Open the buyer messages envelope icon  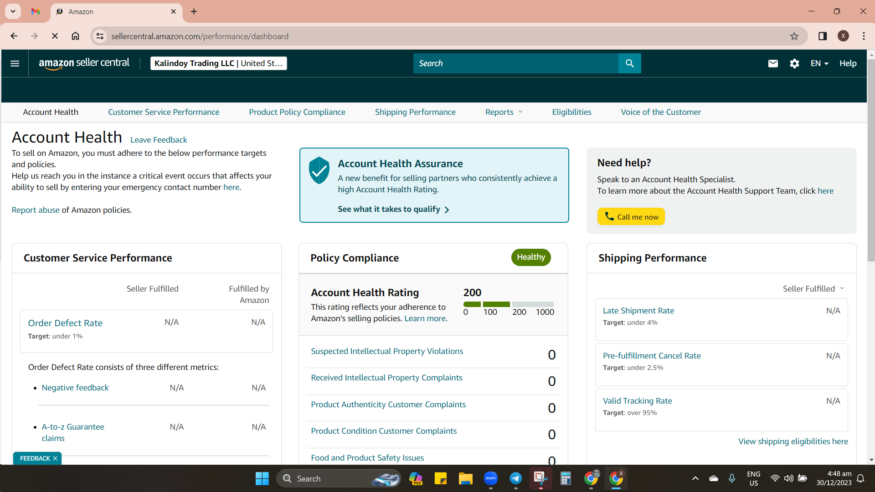(x=773, y=63)
